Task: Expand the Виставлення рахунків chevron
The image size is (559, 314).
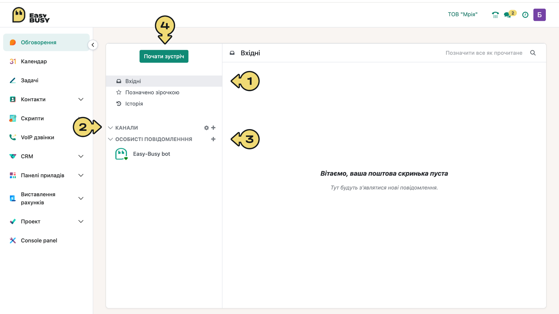Action: pyautogui.click(x=81, y=198)
